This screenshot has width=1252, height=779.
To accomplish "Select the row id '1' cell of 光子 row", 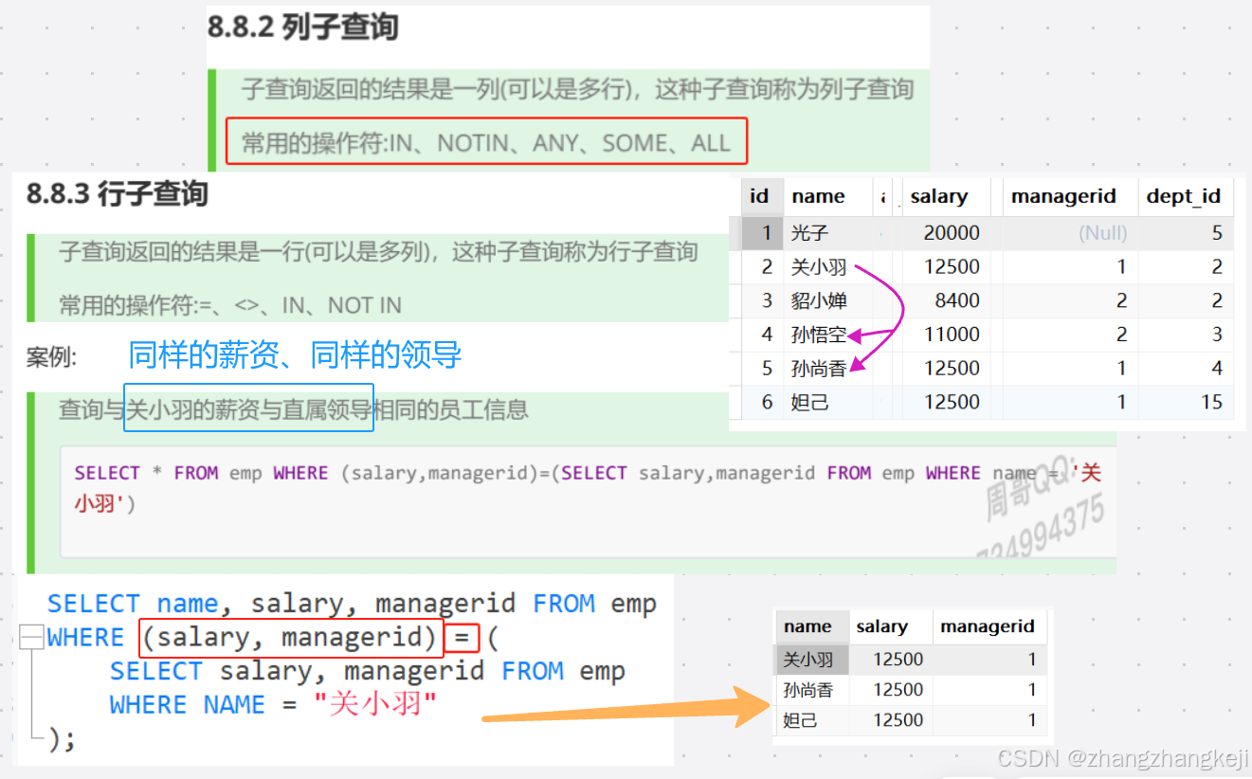I will point(762,233).
